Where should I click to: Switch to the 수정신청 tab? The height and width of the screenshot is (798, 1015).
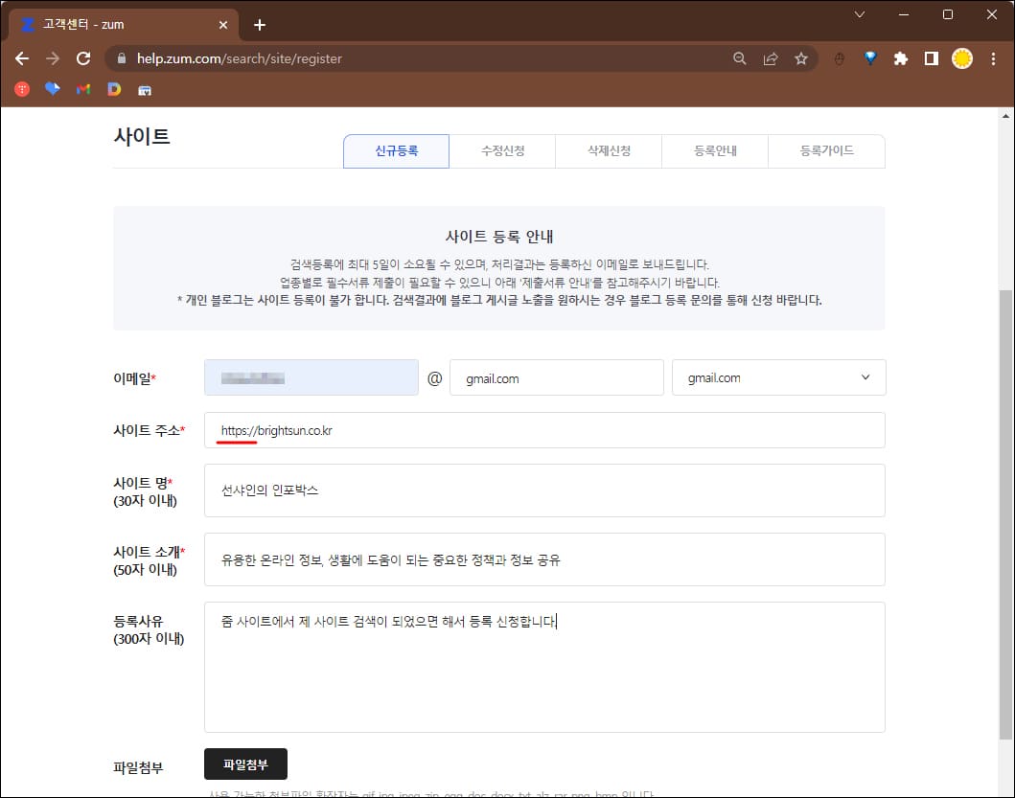tap(502, 151)
